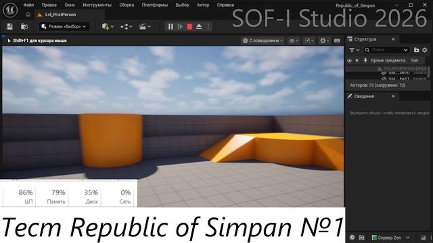
Task: Click the orange cylinder in the viewport
Action: point(111,140)
